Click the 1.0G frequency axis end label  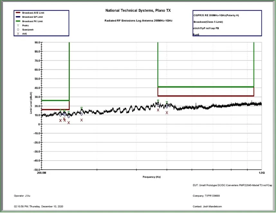coord(262,173)
